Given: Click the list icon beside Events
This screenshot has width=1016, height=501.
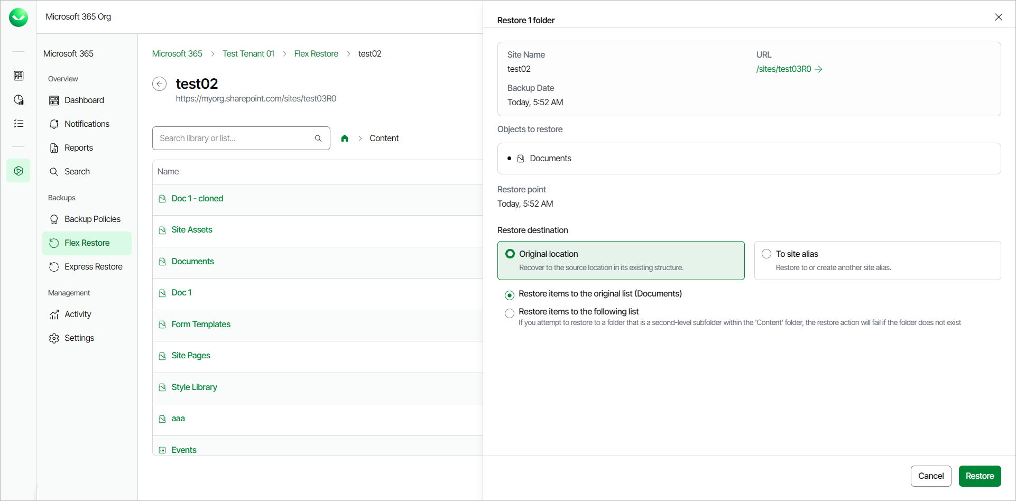Looking at the screenshot, I should click(162, 450).
